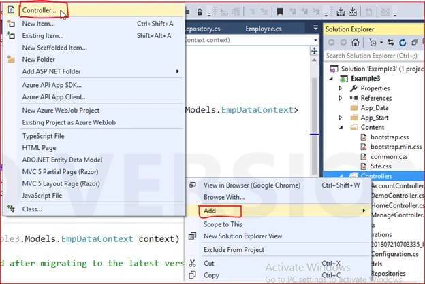Click Sync with Active Document icon

(390, 43)
